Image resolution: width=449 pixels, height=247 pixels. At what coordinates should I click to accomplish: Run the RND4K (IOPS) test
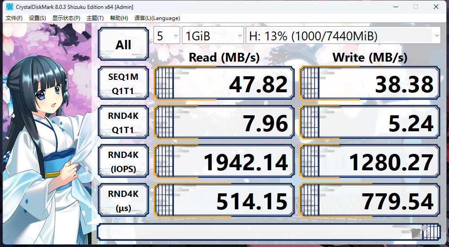click(123, 161)
